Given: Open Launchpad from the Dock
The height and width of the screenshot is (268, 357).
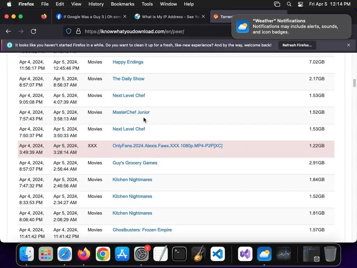Looking at the screenshot, I should (x=46, y=254).
